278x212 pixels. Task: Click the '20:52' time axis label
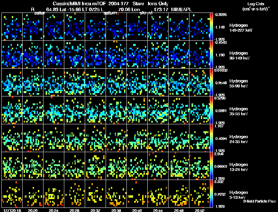point(199,210)
